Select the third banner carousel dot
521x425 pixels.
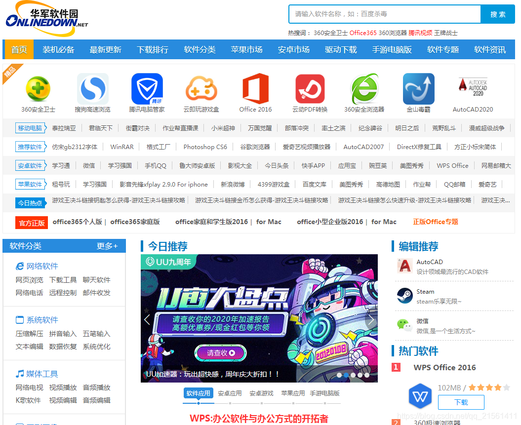click(x=353, y=375)
